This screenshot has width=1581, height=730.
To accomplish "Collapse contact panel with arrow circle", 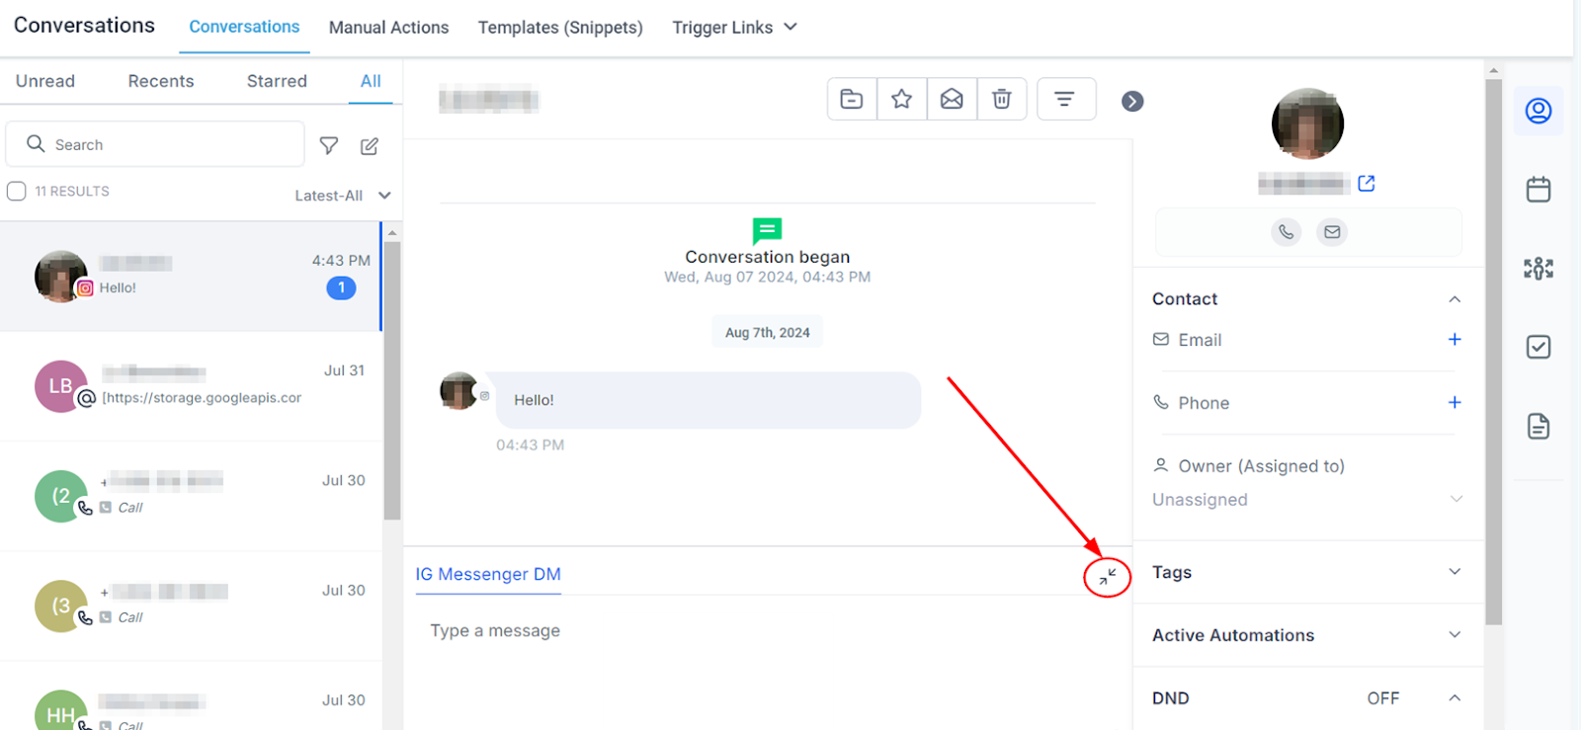I will (1132, 101).
